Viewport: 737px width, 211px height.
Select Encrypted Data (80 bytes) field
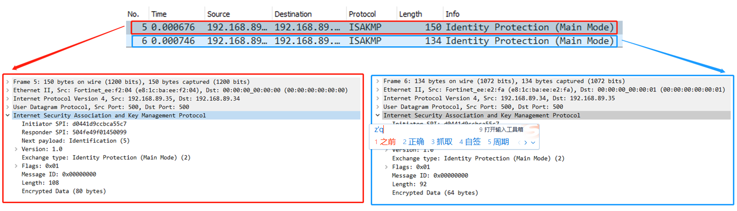click(64, 191)
